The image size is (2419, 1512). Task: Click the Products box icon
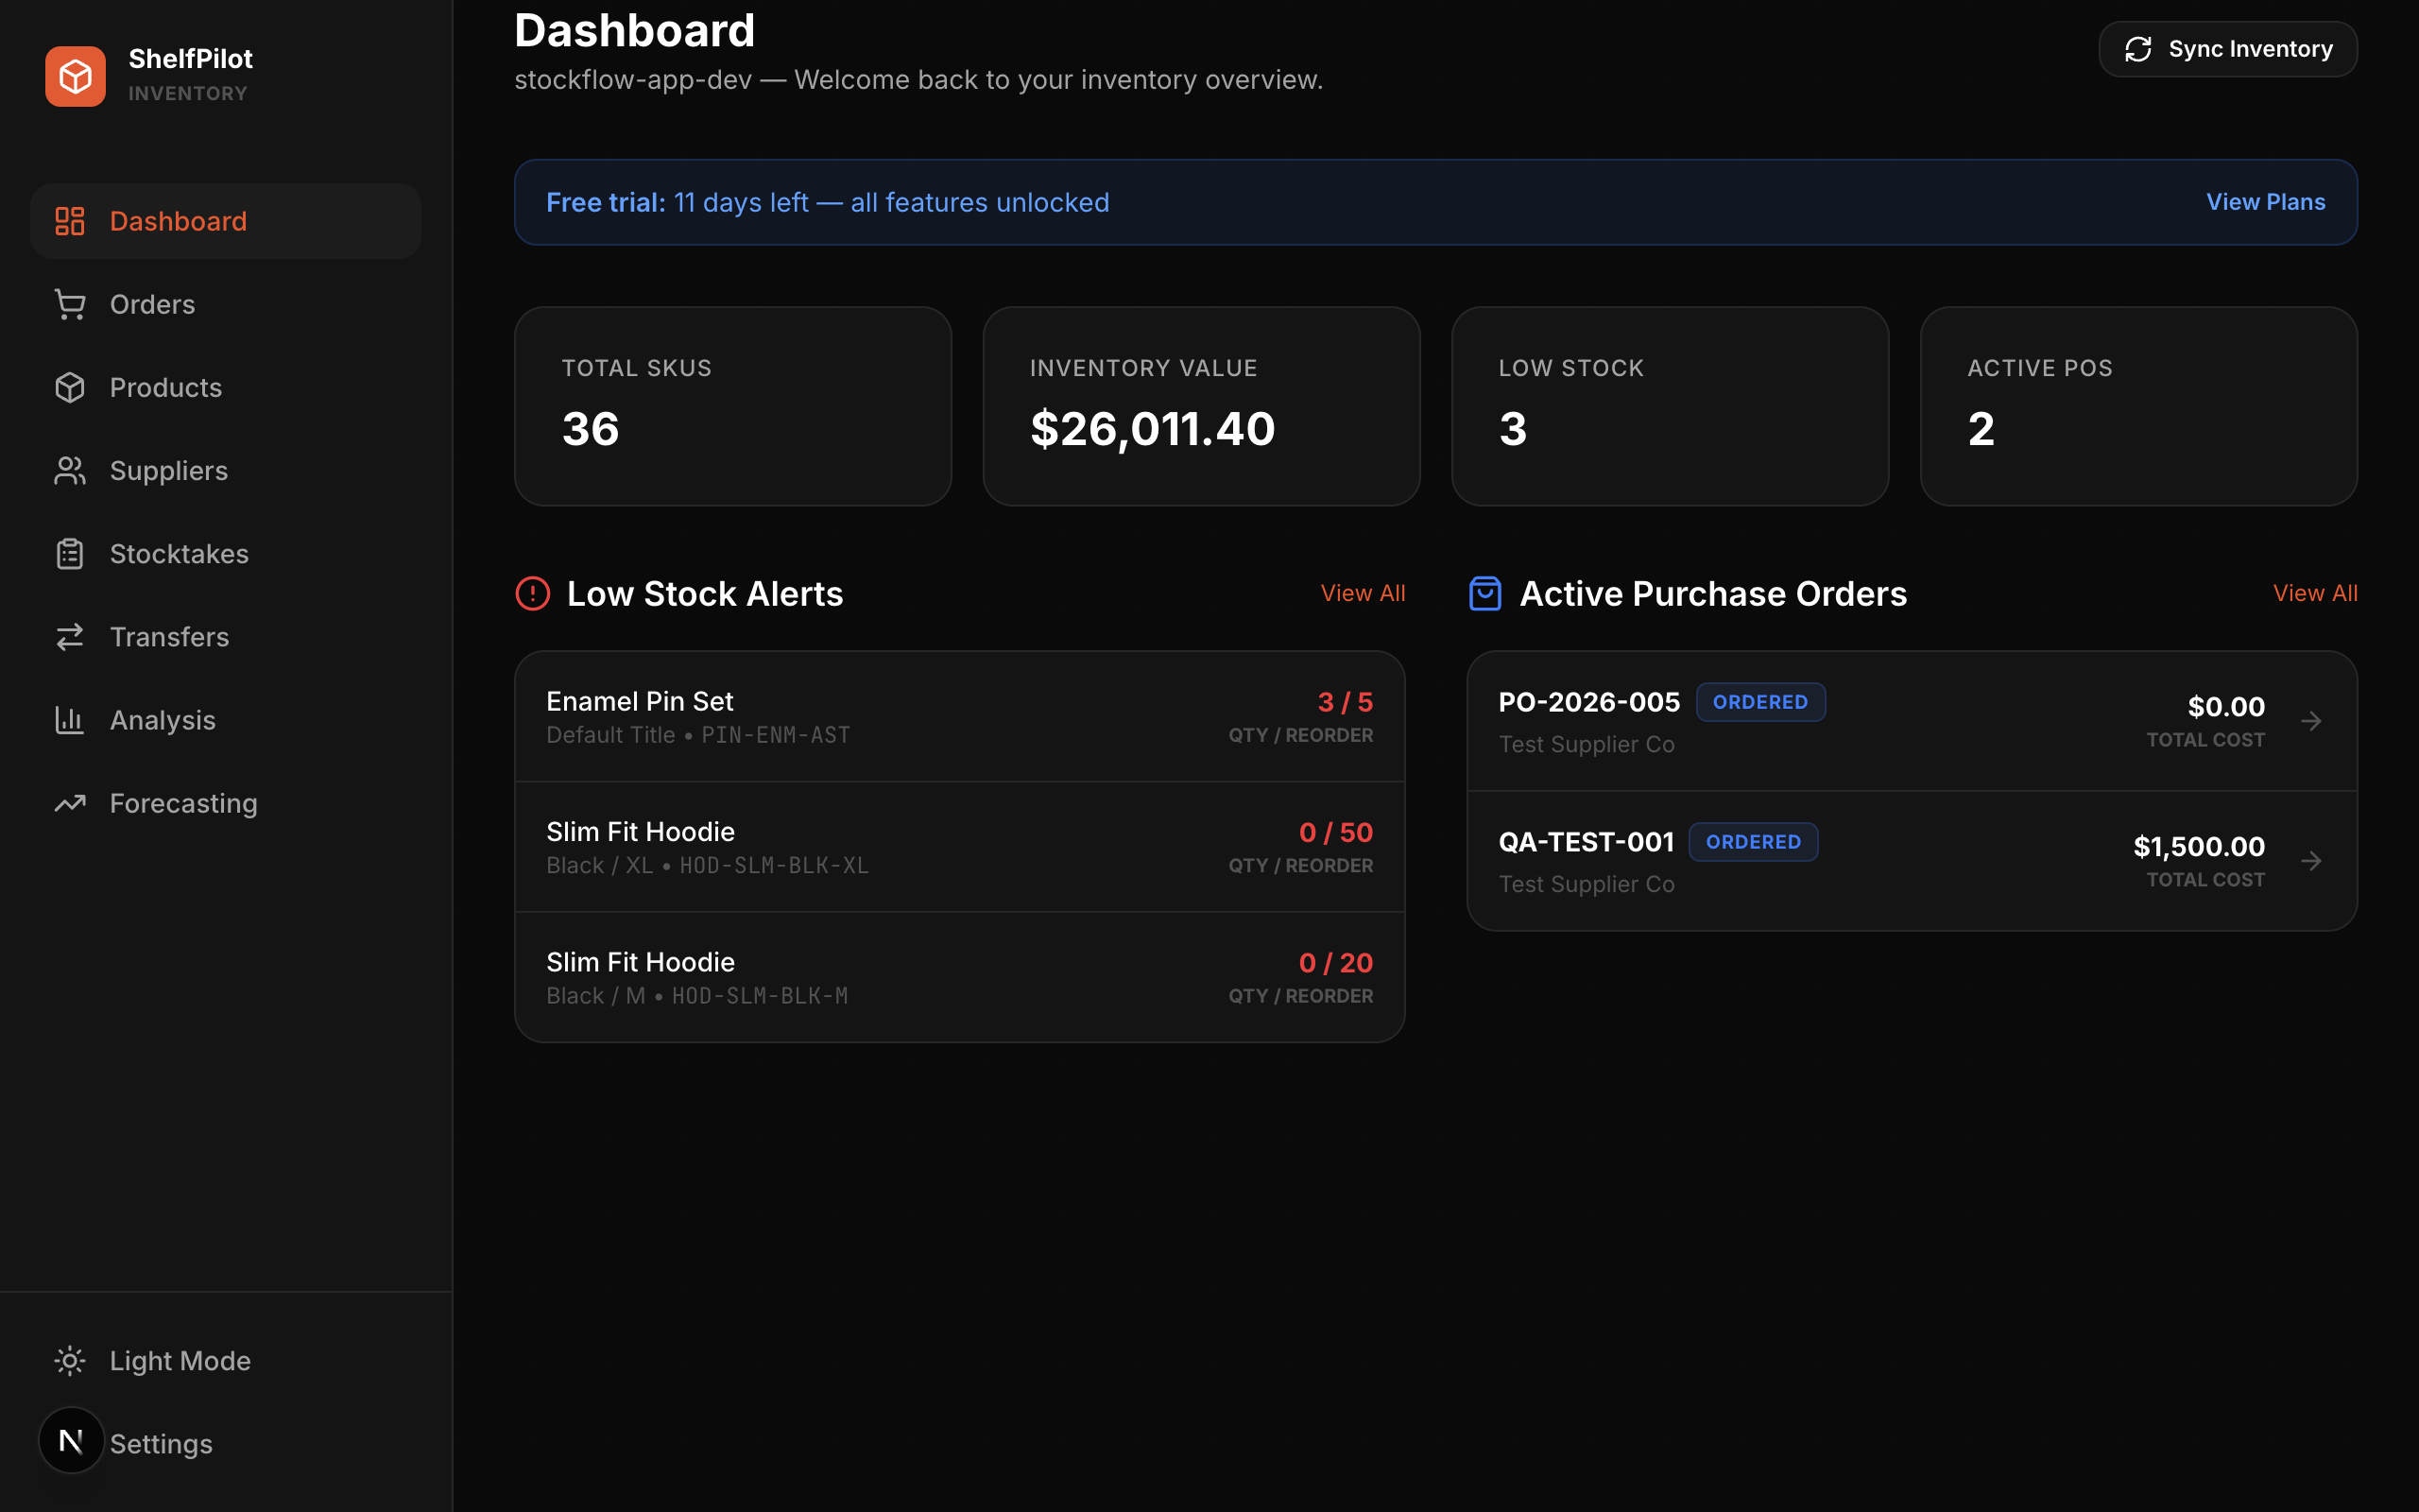pyautogui.click(x=70, y=387)
